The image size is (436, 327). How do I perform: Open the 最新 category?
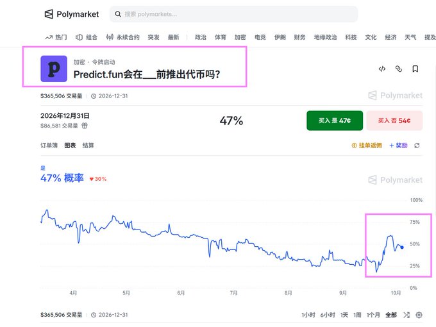point(174,37)
